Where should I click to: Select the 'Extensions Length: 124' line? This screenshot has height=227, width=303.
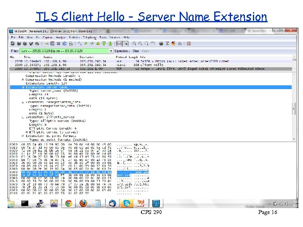46,83
